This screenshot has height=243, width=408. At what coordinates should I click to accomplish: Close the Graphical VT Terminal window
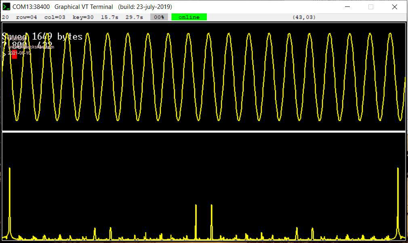click(395, 7)
